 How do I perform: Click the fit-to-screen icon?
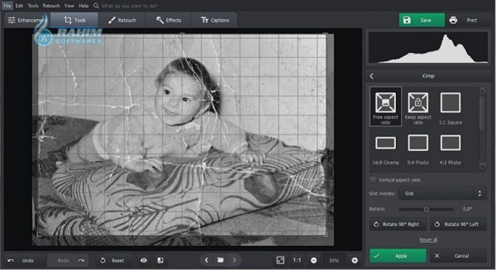[280, 260]
